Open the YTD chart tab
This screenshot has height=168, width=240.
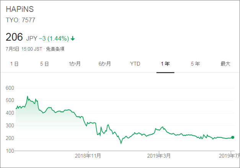(135, 64)
